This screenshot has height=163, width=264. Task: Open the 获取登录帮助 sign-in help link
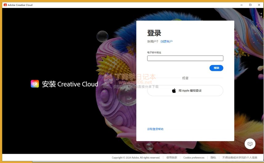[x=155, y=129]
